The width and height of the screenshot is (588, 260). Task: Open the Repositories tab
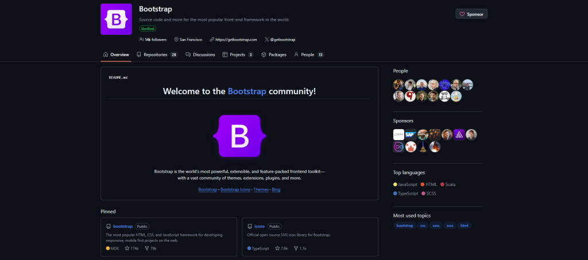point(157,55)
